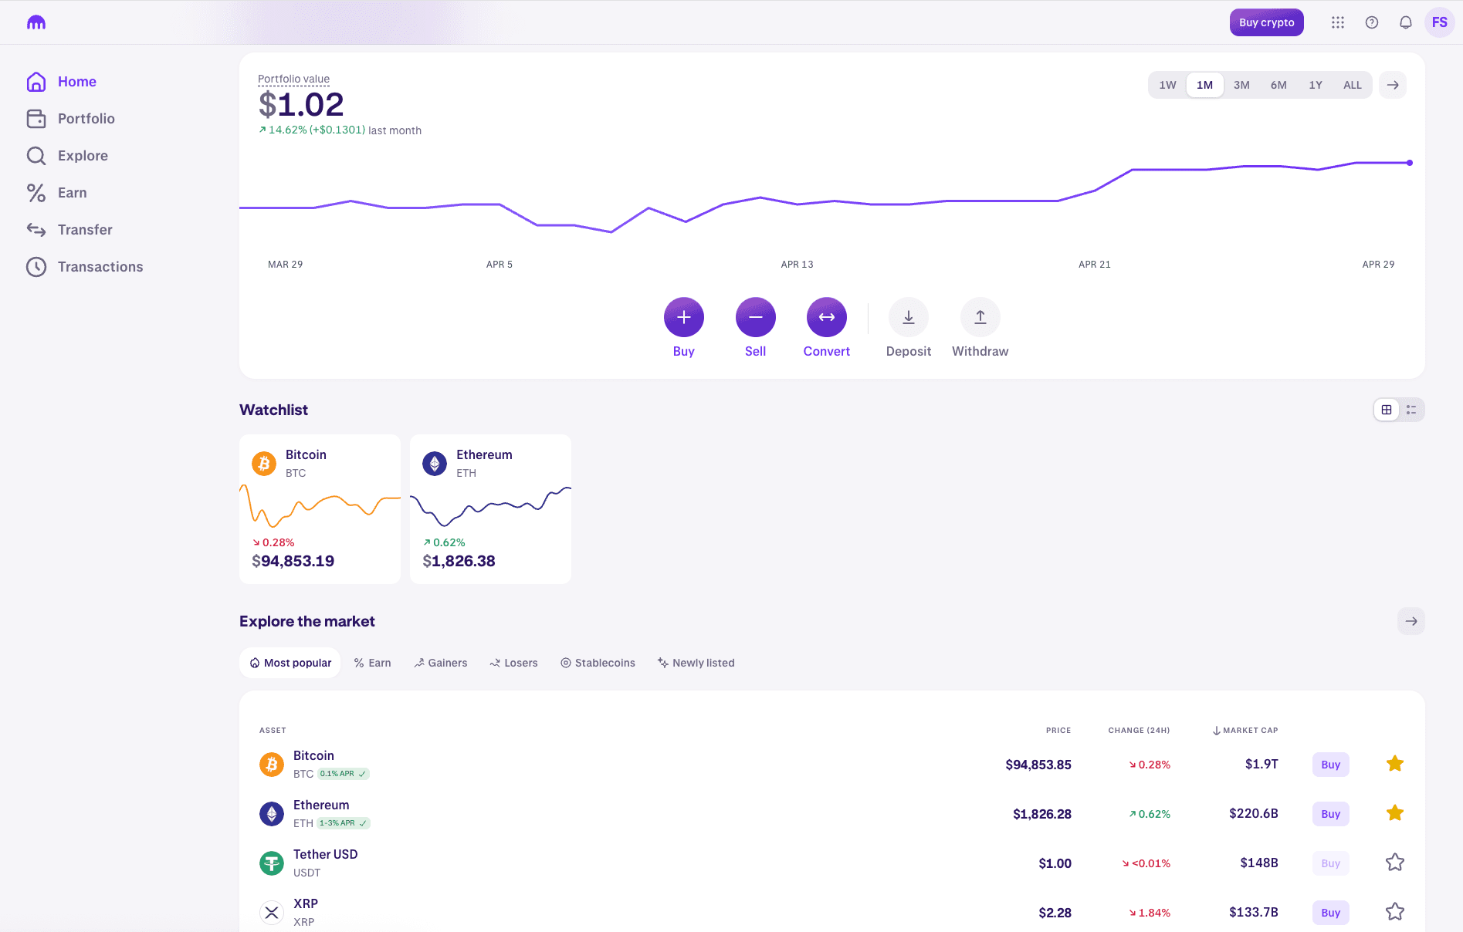Open Portfolio in the sidebar
Screen dimensions: 1463x932
pos(71,119)
